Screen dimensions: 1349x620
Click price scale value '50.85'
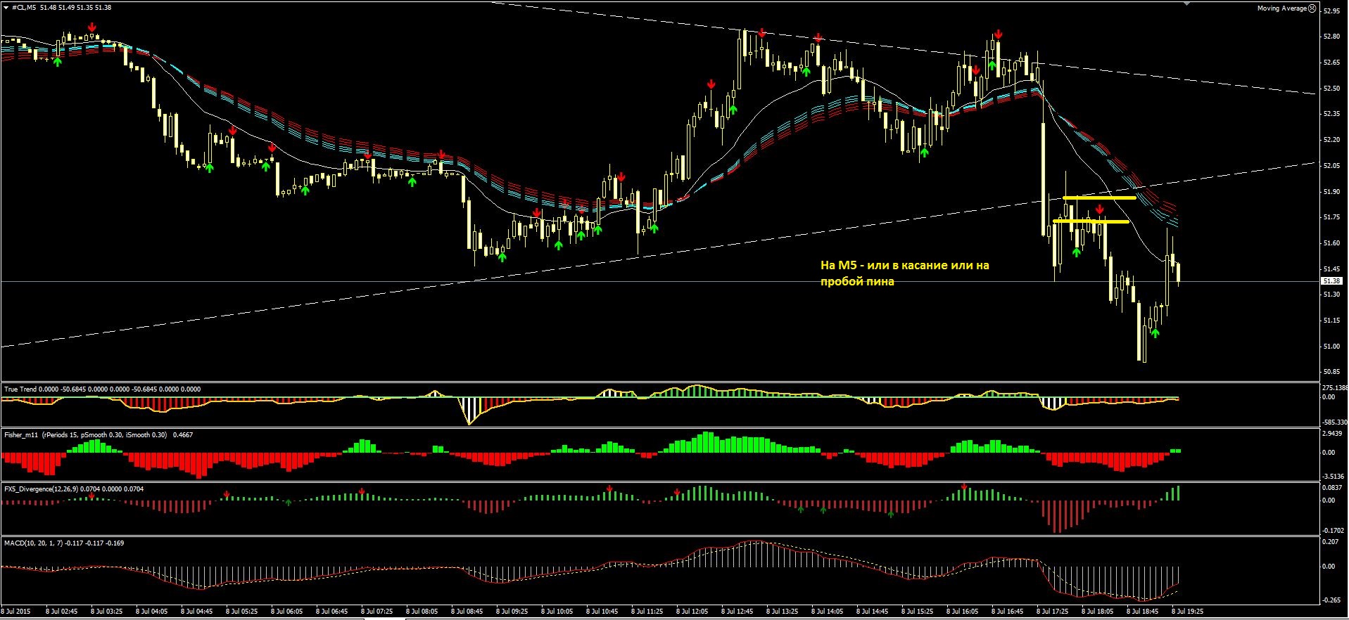[x=1331, y=372]
